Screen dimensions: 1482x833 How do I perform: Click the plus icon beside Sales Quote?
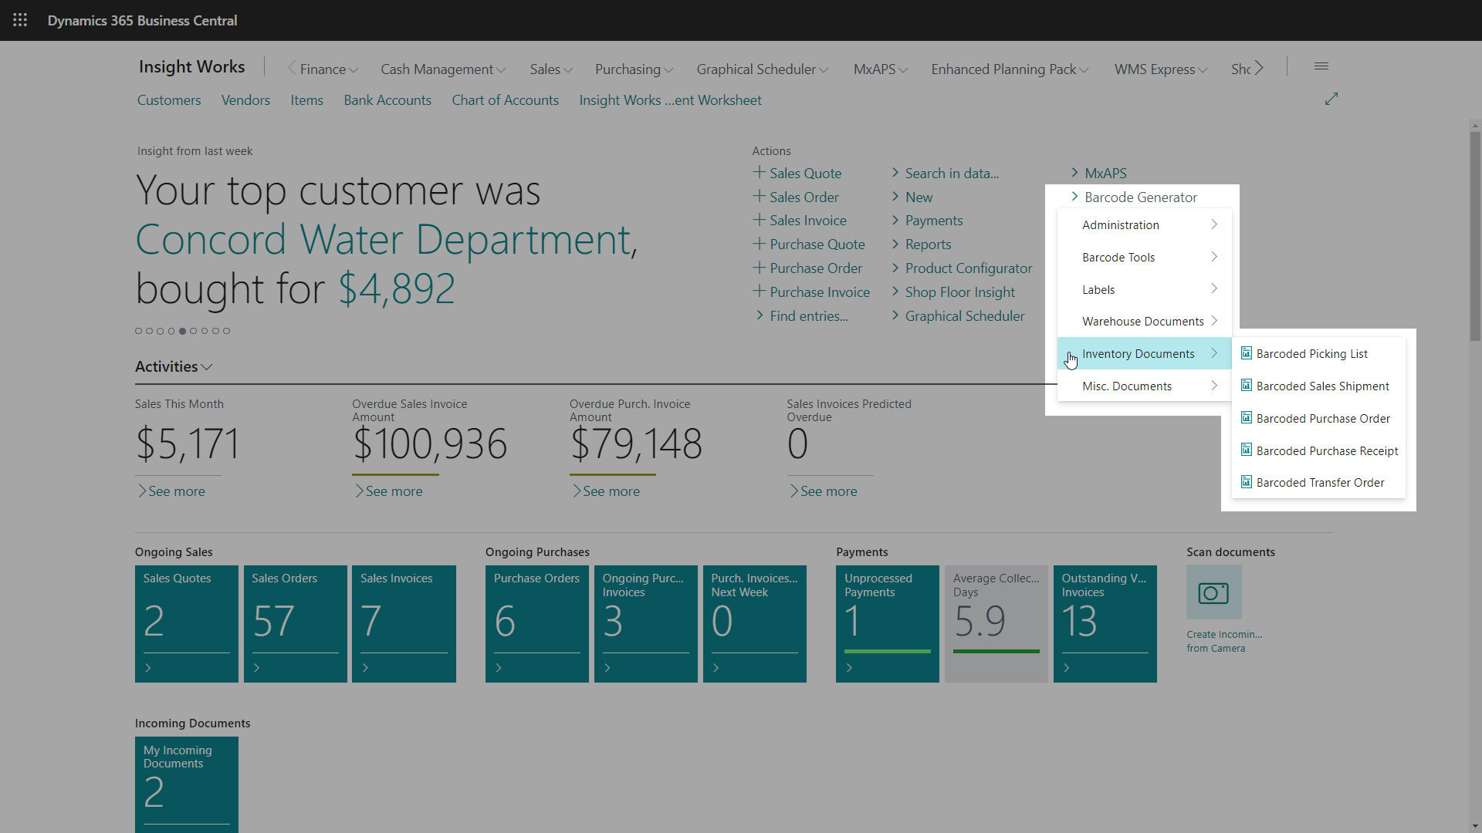click(760, 173)
